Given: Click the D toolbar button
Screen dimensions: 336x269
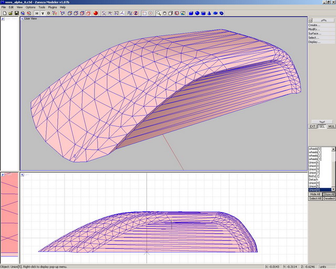Looking at the screenshot, I should tap(49, 13).
